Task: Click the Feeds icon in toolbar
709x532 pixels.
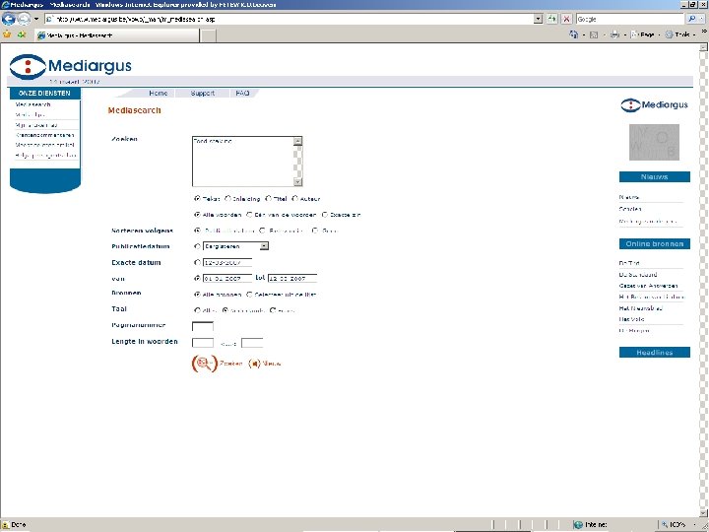Action: [x=594, y=34]
